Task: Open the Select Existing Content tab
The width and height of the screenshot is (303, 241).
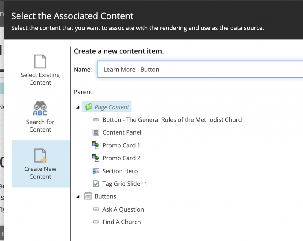Action: pos(40,70)
